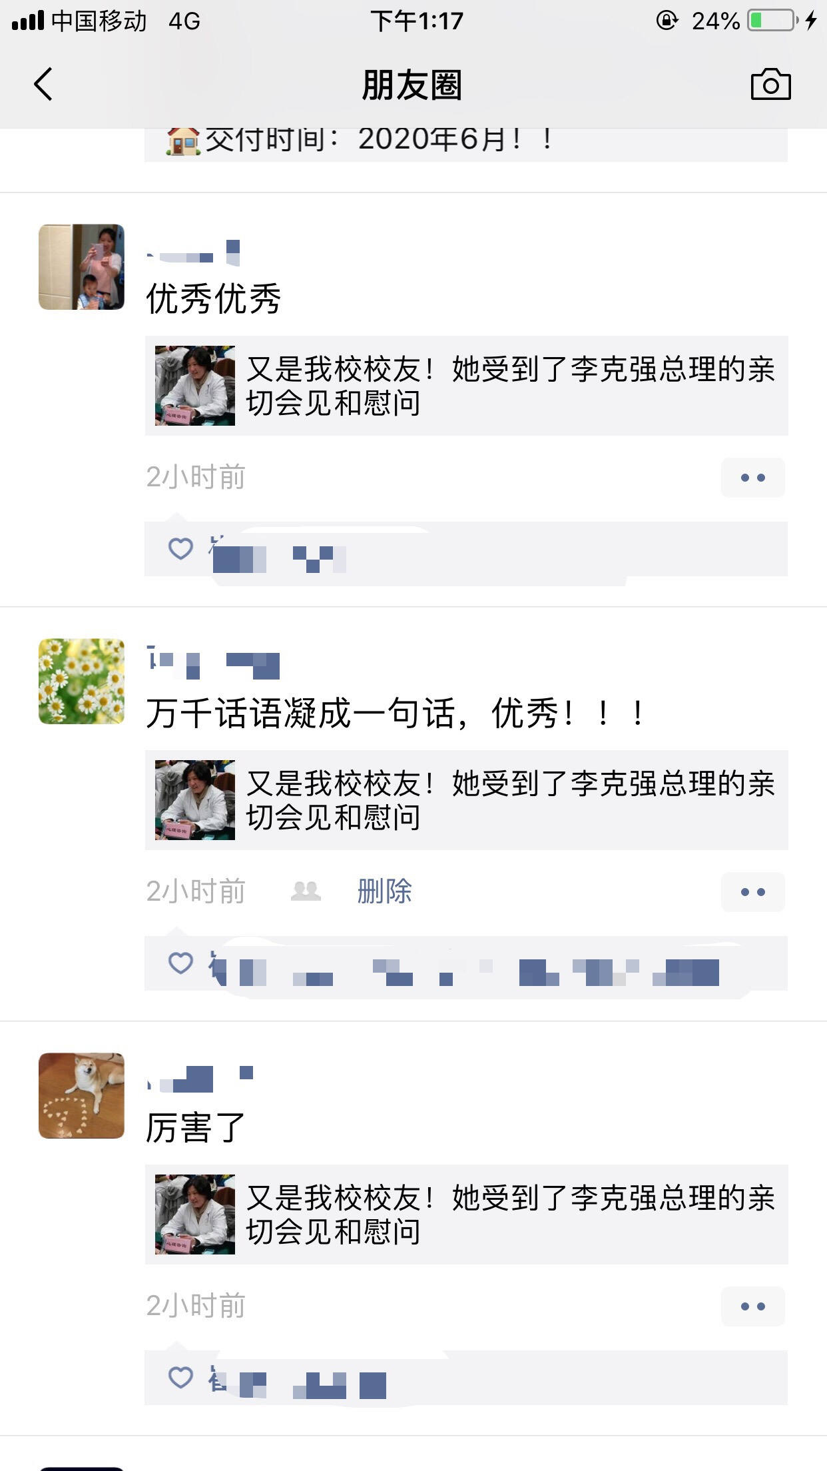Open Shiba dog avatar profile
The image size is (827, 1471).
pos(81,1095)
